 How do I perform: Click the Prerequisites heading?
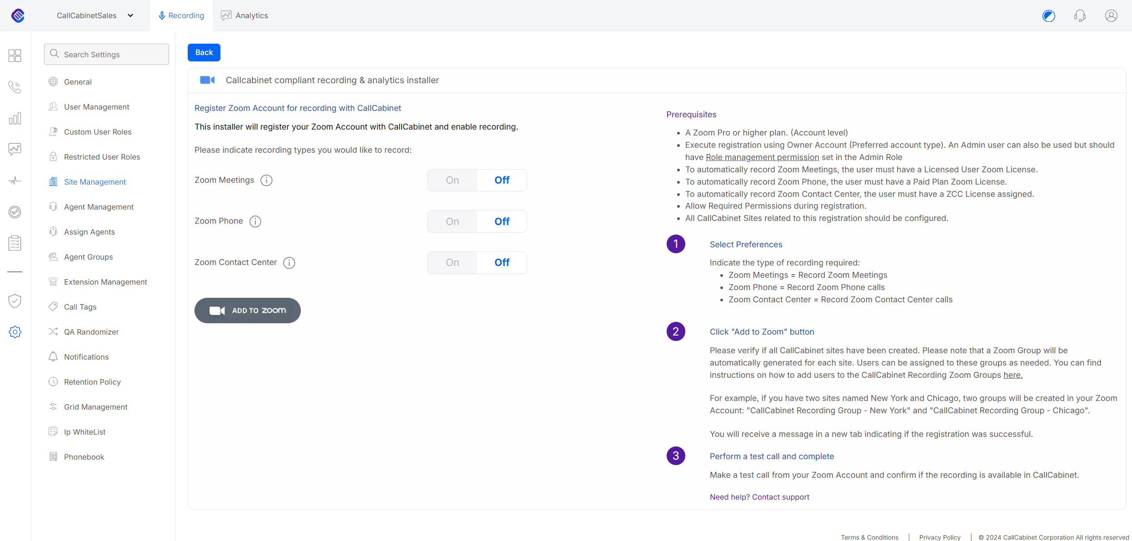pos(691,115)
